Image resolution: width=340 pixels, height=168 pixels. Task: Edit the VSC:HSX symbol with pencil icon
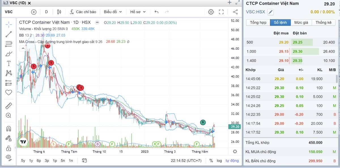pos(271,12)
